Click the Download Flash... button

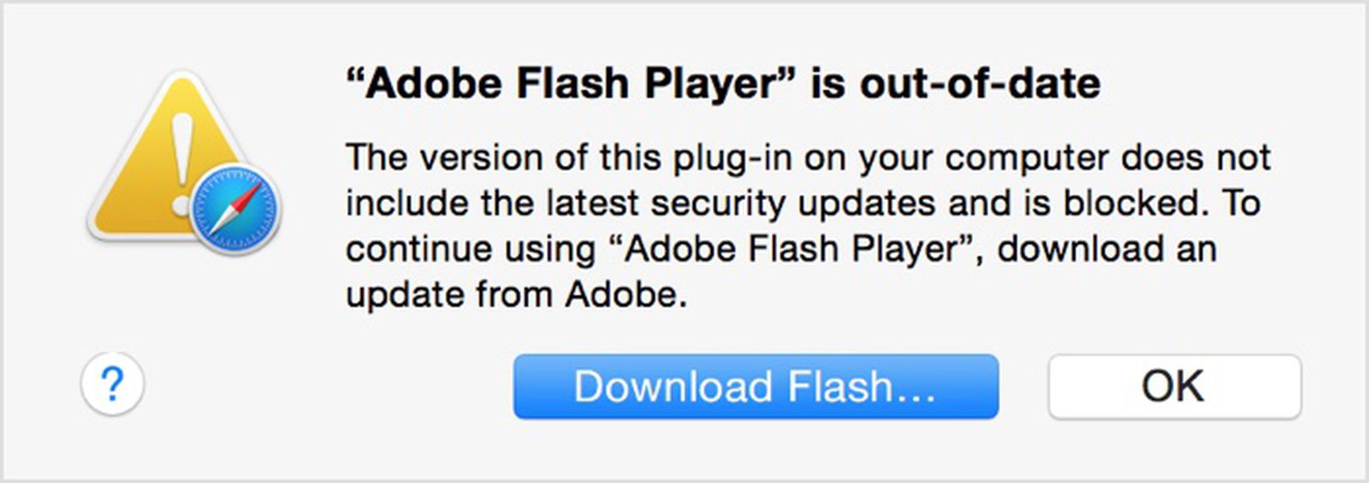(x=756, y=386)
